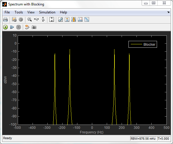Open Spectrum Settings panel icon
This screenshot has width=173, height=144.
pyautogui.click(x=14, y=20)
